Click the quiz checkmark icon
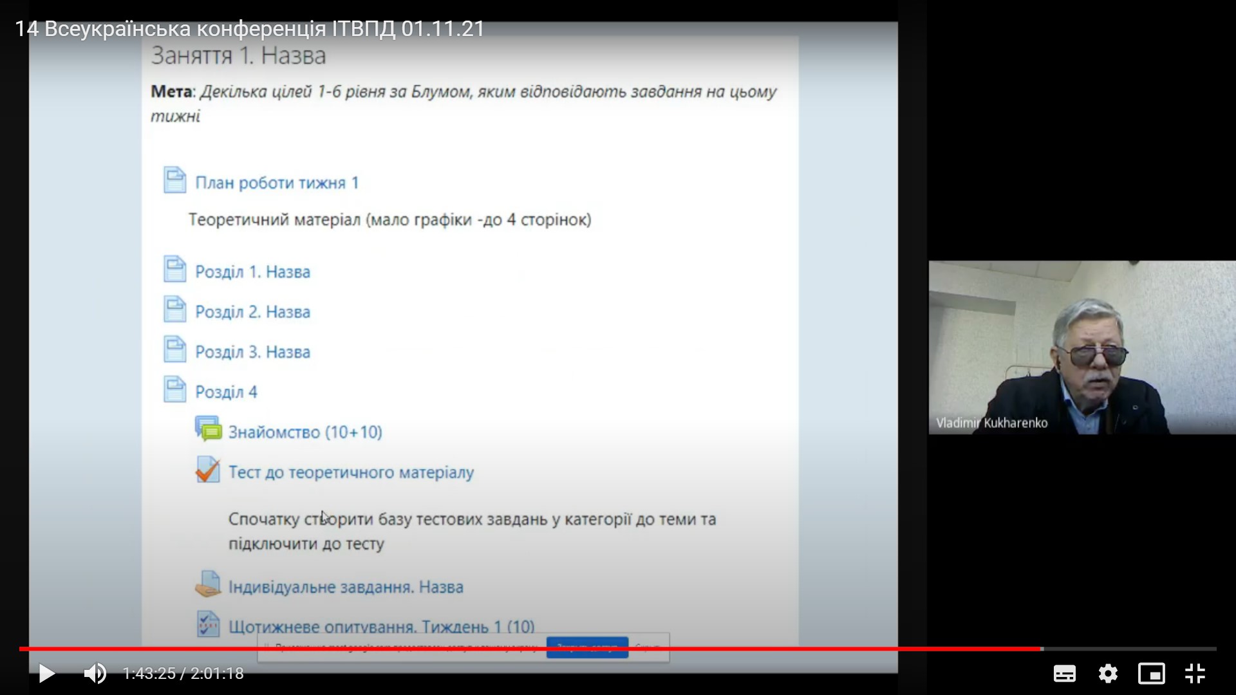 click(207, 470)
